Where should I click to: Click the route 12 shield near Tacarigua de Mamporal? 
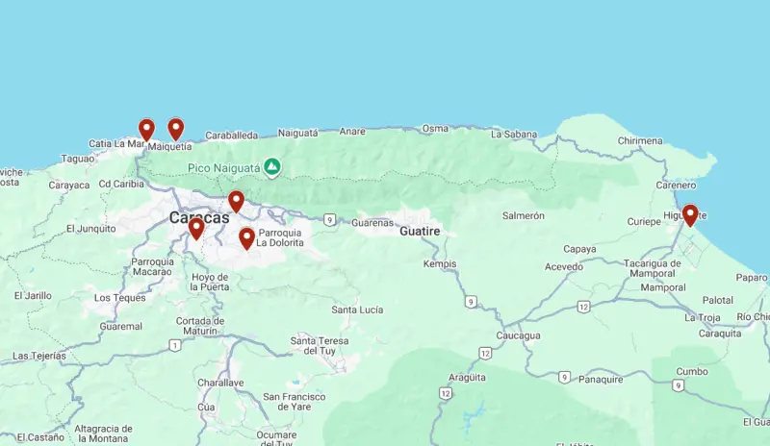pyautogui.click(x=583, y=308)
